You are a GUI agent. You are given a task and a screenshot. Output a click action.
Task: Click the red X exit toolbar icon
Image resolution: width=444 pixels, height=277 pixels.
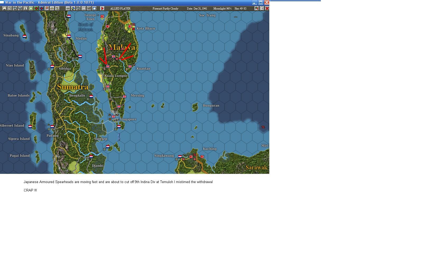(x=267, y=8)
